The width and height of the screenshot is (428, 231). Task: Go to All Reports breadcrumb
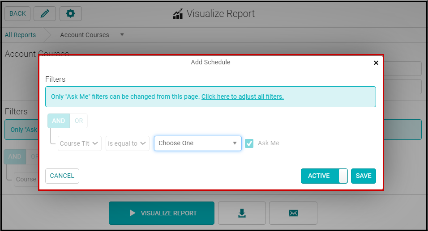(20, 35)
